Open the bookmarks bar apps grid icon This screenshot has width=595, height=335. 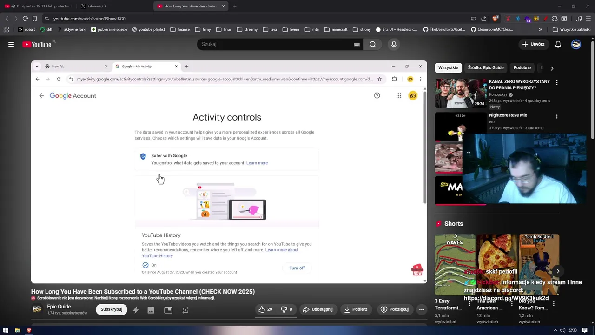coord(6,29)
